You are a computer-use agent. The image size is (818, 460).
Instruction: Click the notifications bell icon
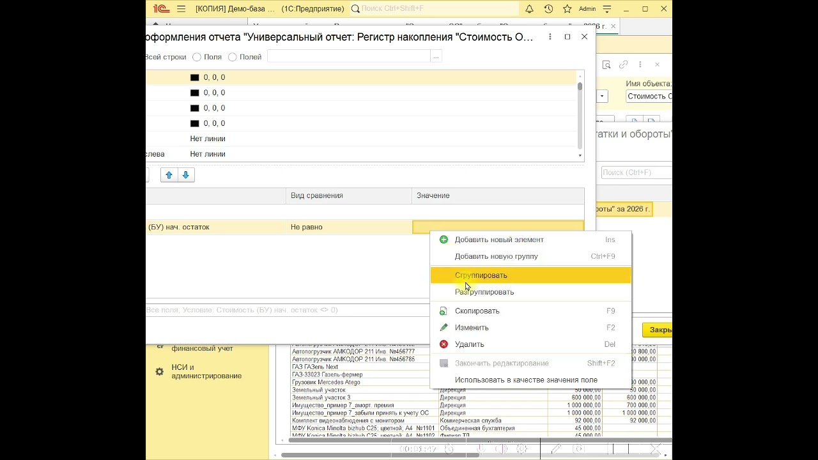click(529, 9)
